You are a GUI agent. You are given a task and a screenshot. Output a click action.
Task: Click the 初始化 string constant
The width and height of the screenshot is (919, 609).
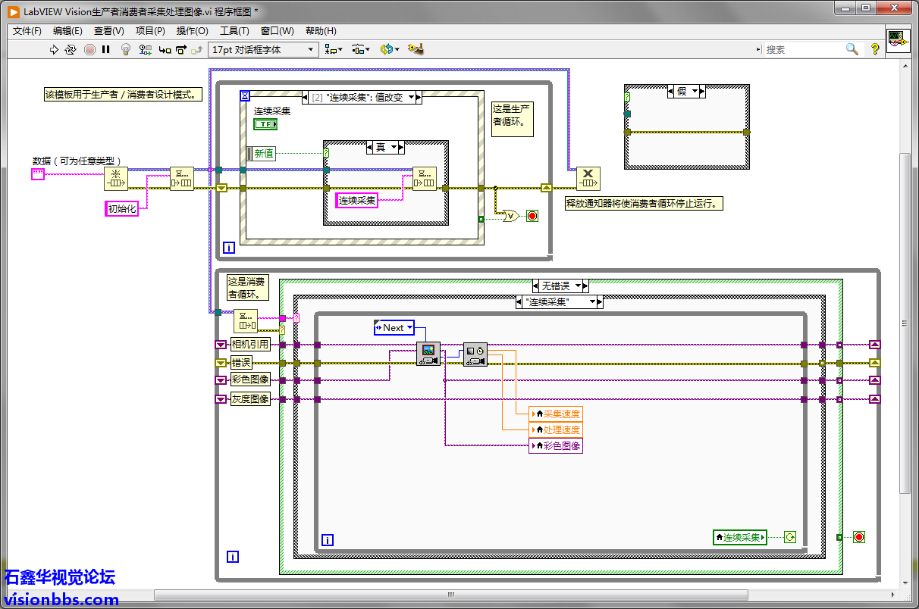[122, 209]
